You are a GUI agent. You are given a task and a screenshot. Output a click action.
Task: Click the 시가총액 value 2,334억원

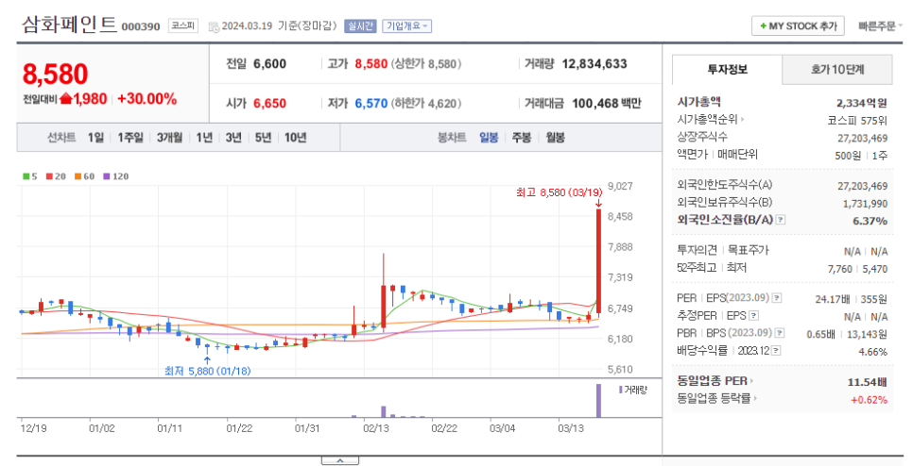(862, 104)
